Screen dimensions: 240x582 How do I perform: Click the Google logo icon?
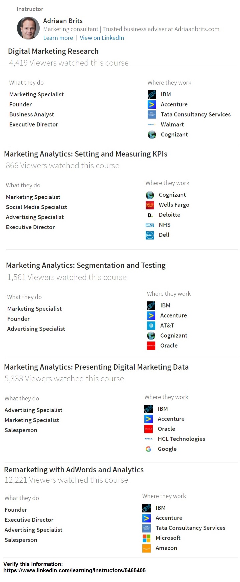coord(148,449)
